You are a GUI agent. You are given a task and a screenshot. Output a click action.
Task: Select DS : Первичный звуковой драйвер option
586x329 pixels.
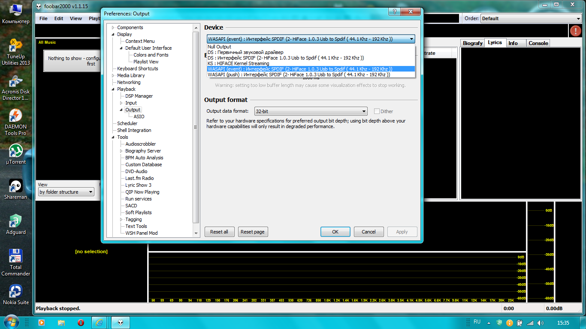(311, 52)
